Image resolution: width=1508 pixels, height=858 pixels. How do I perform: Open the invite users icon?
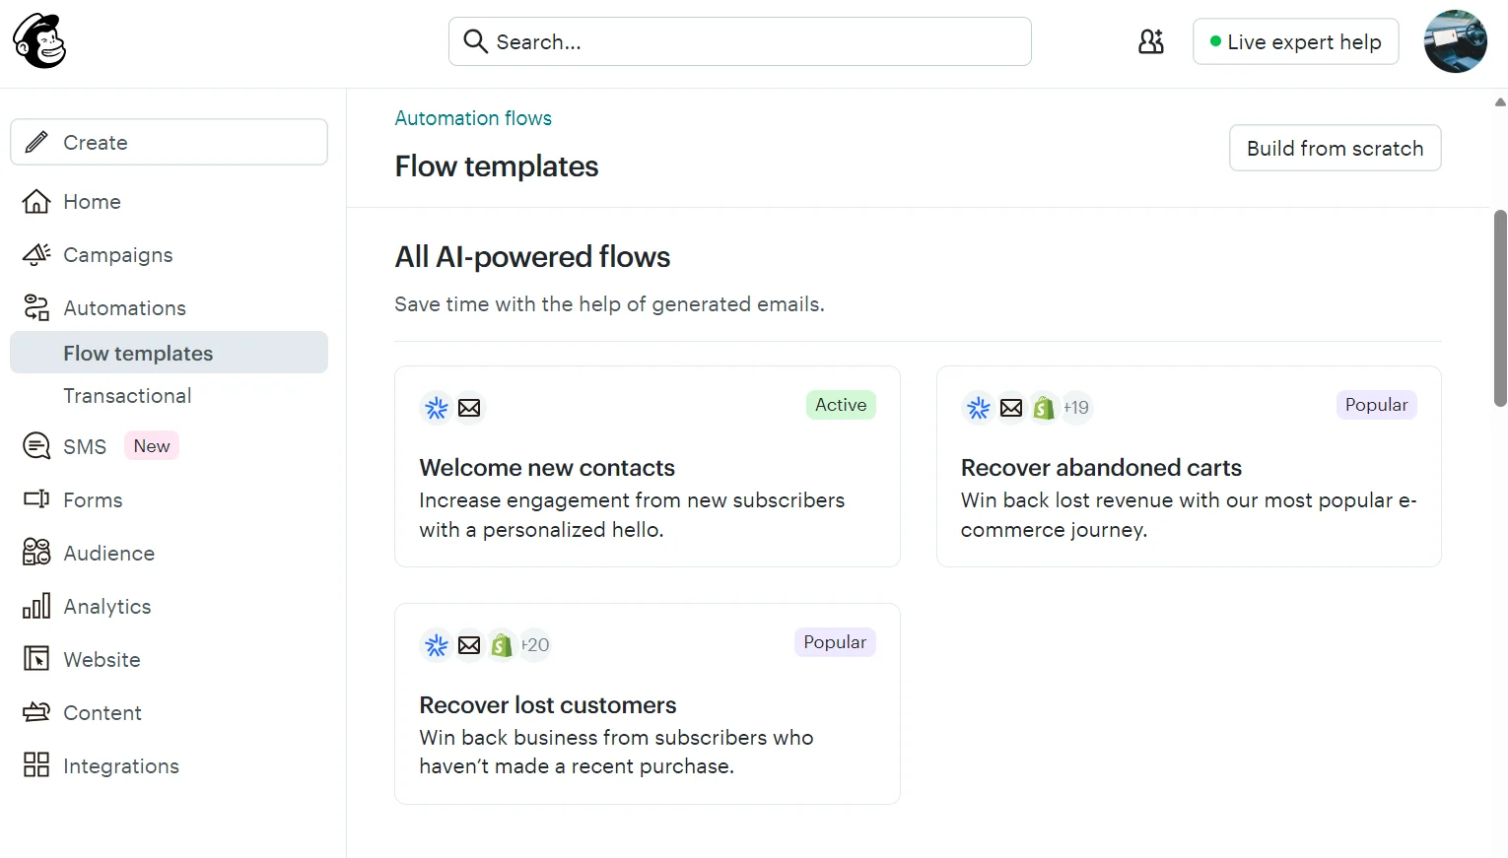point(1151,41)
